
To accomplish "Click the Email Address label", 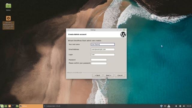I will [x=74, y=49].
